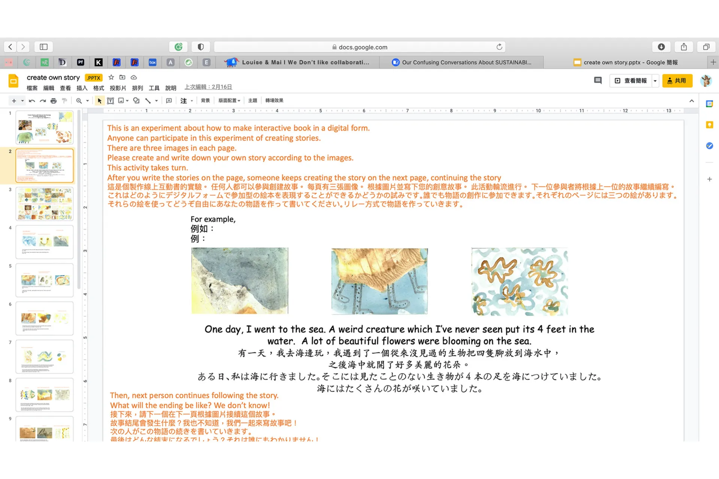
Task: Click the 查看簡報 present button
Action: pos(631,80)
